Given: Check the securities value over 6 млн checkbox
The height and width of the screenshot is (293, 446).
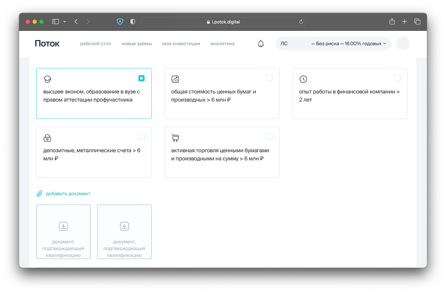Looking at the screenshot, I should pos(269,78).
